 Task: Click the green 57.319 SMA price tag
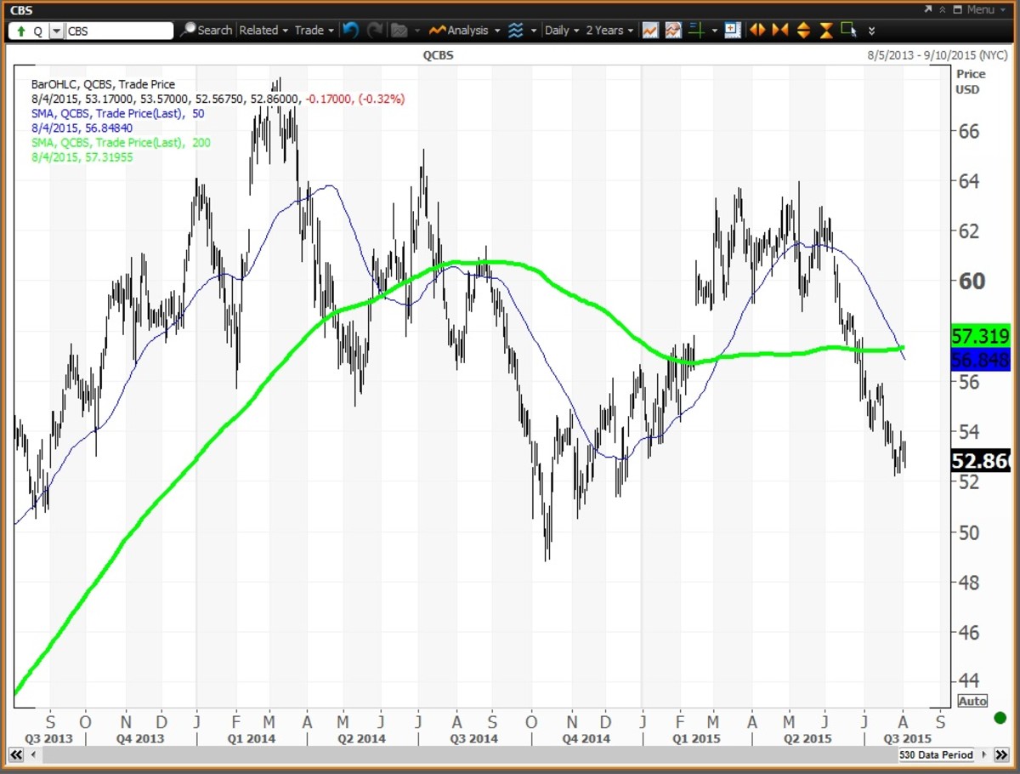tap(981, 337)
